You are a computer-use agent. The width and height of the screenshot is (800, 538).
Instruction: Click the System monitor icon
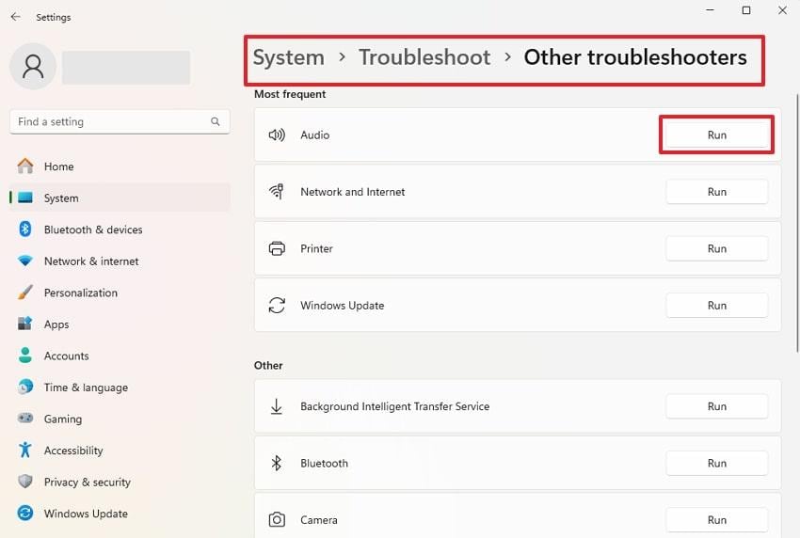click(25, 198)
